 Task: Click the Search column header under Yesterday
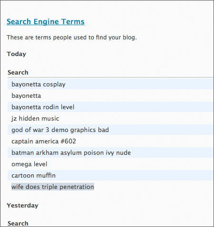coord(18,223)
